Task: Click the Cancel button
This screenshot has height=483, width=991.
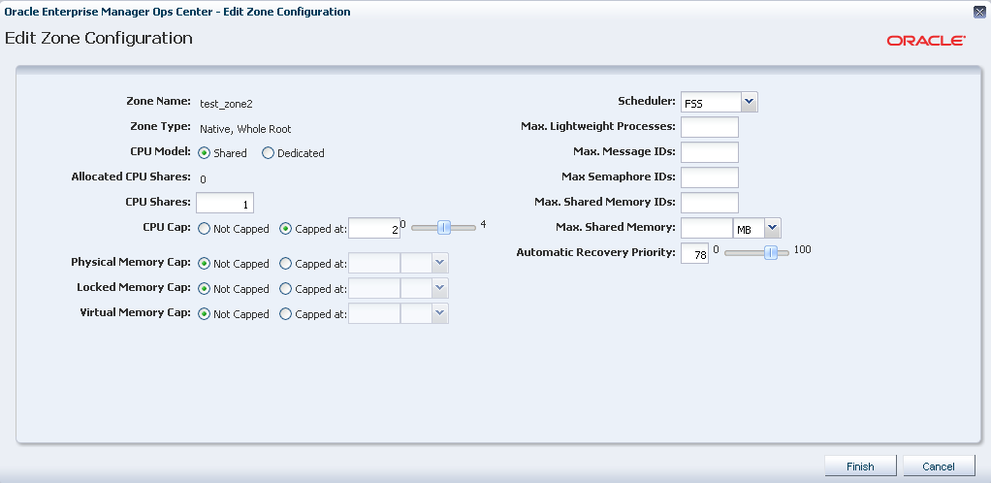Action: point(939,466)
